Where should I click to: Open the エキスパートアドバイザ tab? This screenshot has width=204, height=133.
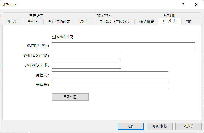115,22
